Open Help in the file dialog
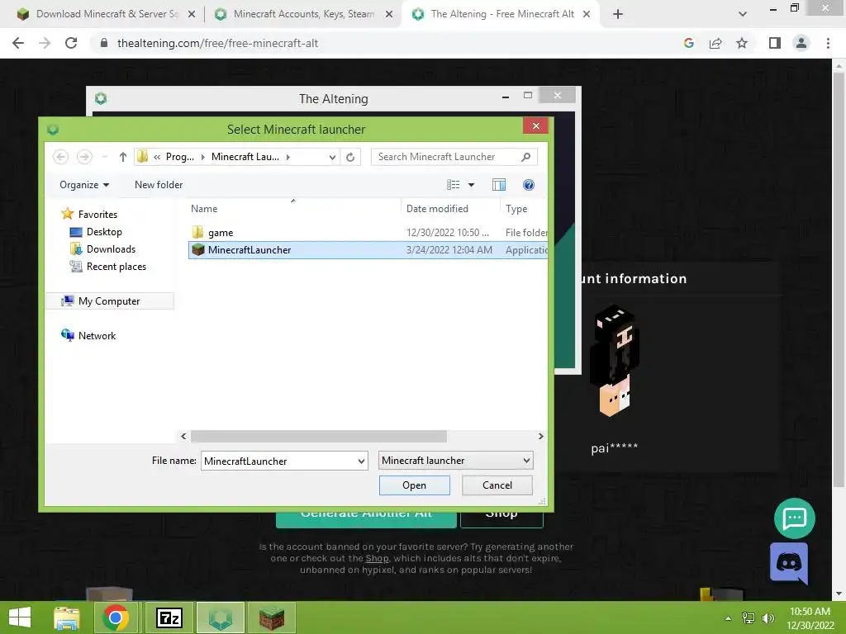Viewport: 846px width, 634px height. pos(529,185)
